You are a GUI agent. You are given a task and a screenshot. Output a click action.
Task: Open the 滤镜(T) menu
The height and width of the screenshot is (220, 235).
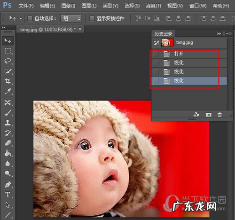153,6
